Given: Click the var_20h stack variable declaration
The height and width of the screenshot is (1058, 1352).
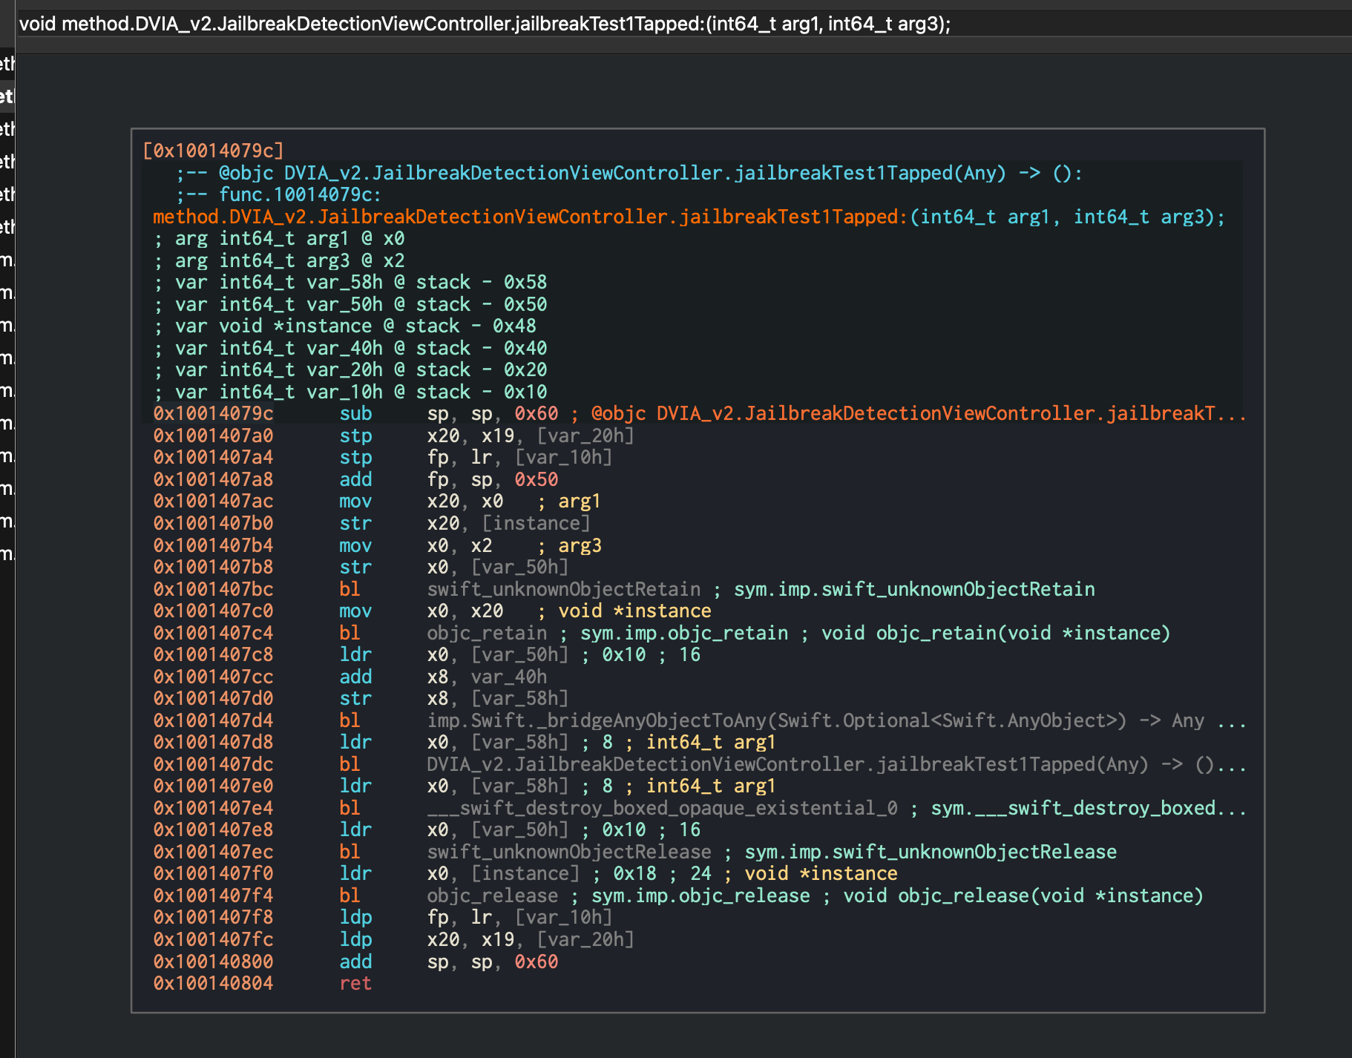Looking at the screenshot, I should coord(350,369).
